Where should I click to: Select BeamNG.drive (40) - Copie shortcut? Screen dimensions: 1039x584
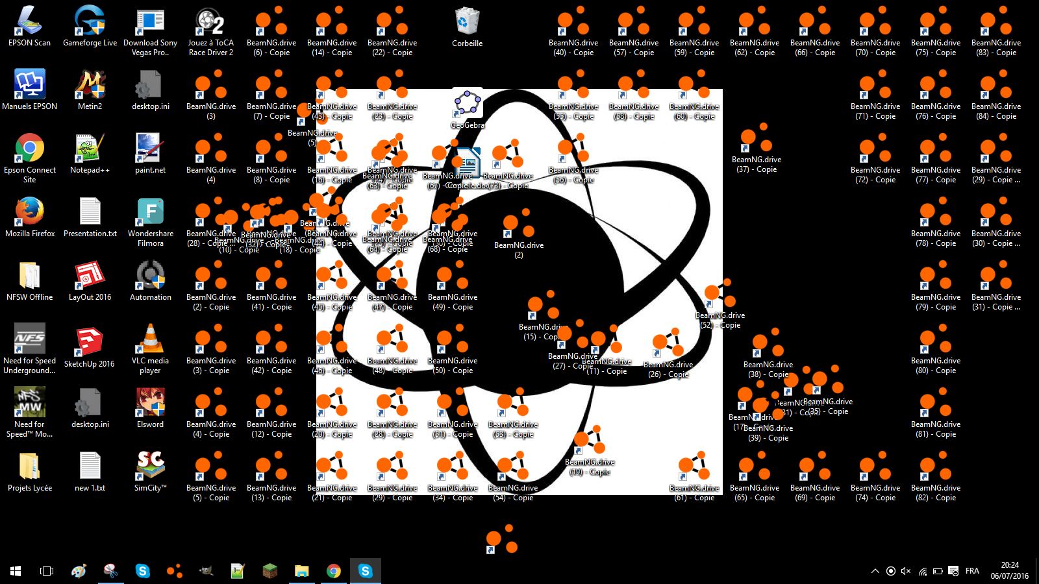tap(573, 32)
